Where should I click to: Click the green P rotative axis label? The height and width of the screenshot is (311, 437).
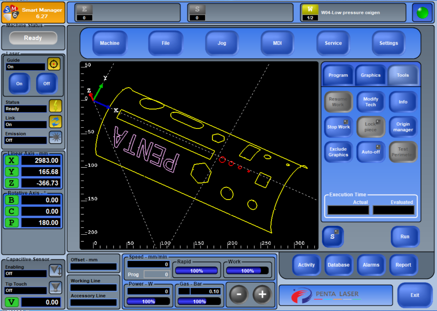[x=12, y=223]
